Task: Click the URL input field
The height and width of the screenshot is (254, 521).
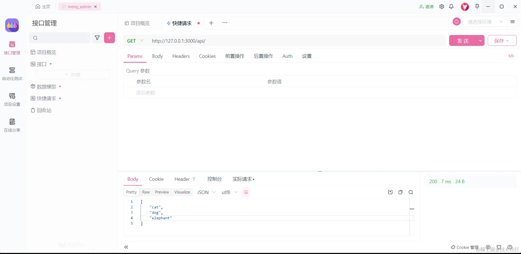Action: pyautogui.click(x=298, y=41)
